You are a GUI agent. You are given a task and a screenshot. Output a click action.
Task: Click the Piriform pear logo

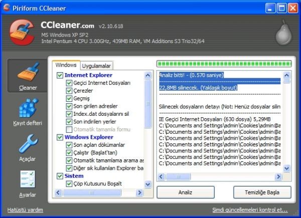coord(284,33)
